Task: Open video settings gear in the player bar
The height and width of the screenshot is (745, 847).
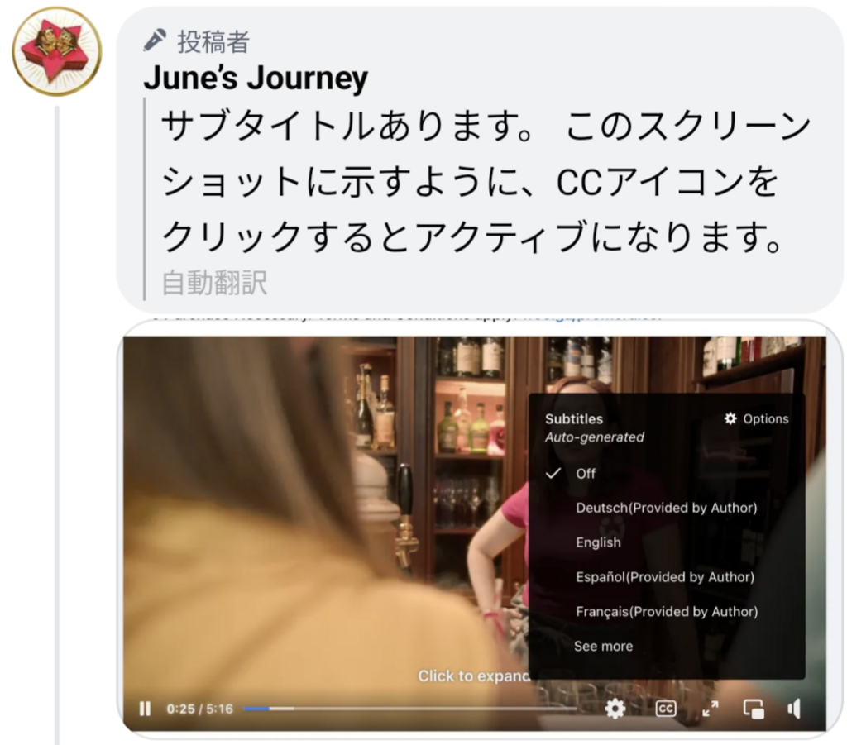Action: 615,709
